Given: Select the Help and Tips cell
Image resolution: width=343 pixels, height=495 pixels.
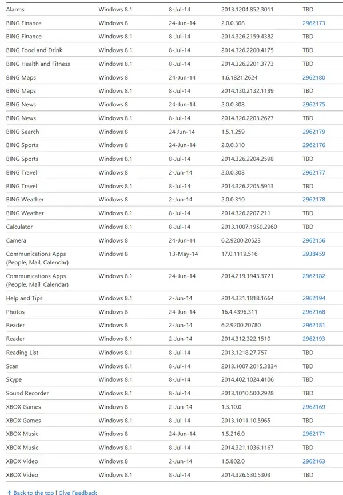Looking at the screenshot, I should point(24,298).
